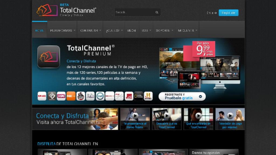This screenshot has width=276, height=155.
Task: Select the Cosmo channel logo
Action: pyautogui.click(x=61, y=96)
